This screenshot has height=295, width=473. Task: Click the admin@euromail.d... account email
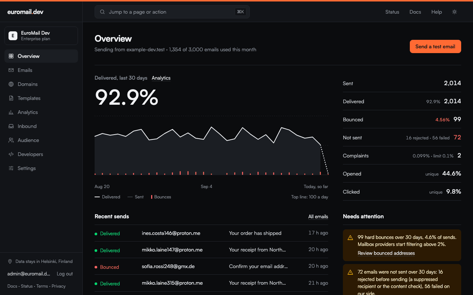coord(29,274)
